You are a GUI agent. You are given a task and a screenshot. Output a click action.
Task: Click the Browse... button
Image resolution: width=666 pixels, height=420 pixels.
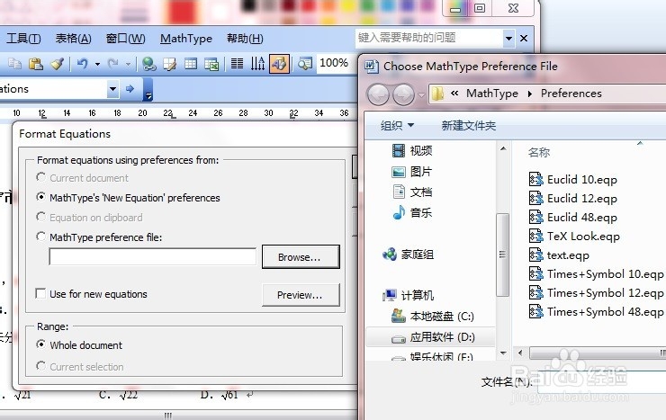pos(301,256)
